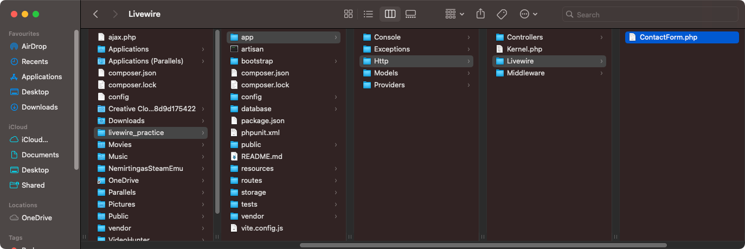Viewport: 745px width, 249px height.
Task: Select the Kernel.php file
Action: tap(524, 49)
